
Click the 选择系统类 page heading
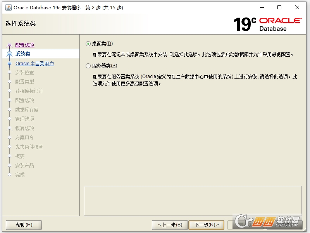(x=21, y=24)
